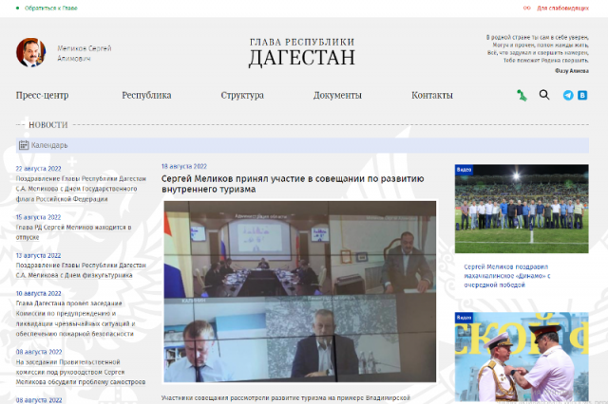
Task: Click the search magnifier icon
Action: point(544,95)
